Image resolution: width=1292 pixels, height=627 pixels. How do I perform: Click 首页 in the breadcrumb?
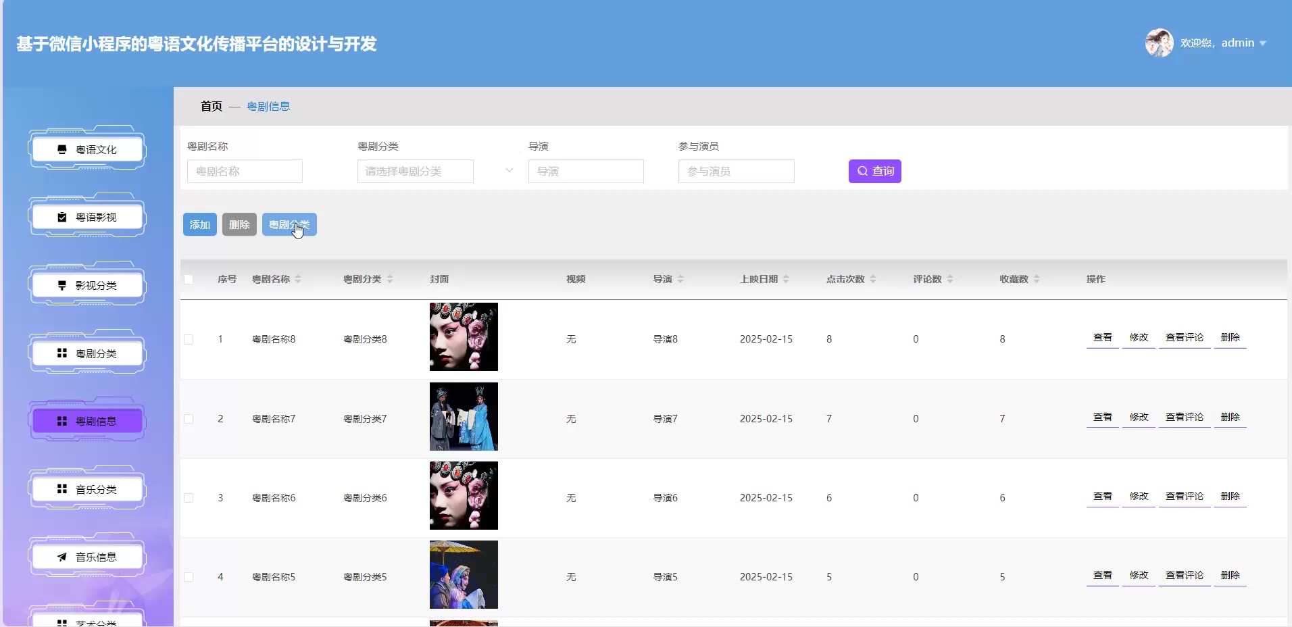click(212, 106)
